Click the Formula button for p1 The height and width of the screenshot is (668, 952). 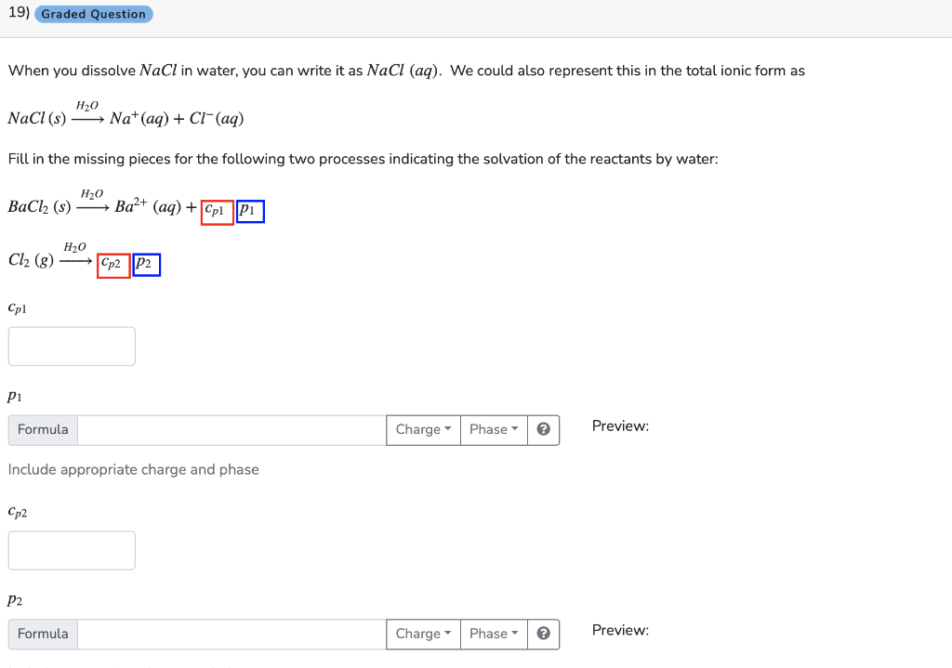tap(42, 429)
